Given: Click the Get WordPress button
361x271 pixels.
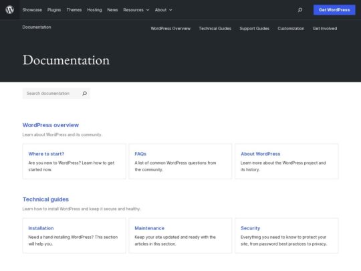Looking at the screenshot, I should click(334, 10).
